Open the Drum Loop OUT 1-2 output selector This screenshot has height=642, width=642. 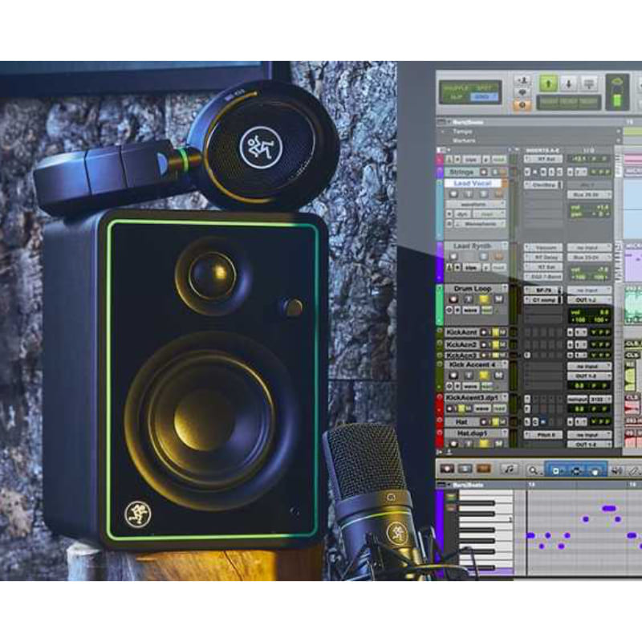pos(589,299)
